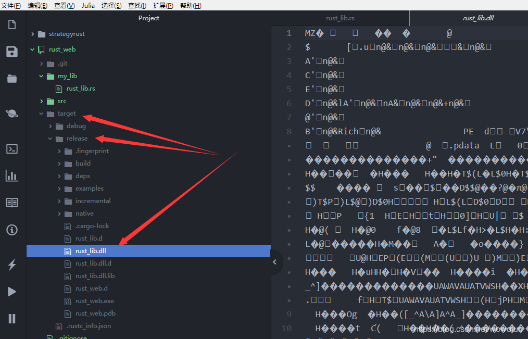Click the Save icon in the activity bar

tap(11, 52)
